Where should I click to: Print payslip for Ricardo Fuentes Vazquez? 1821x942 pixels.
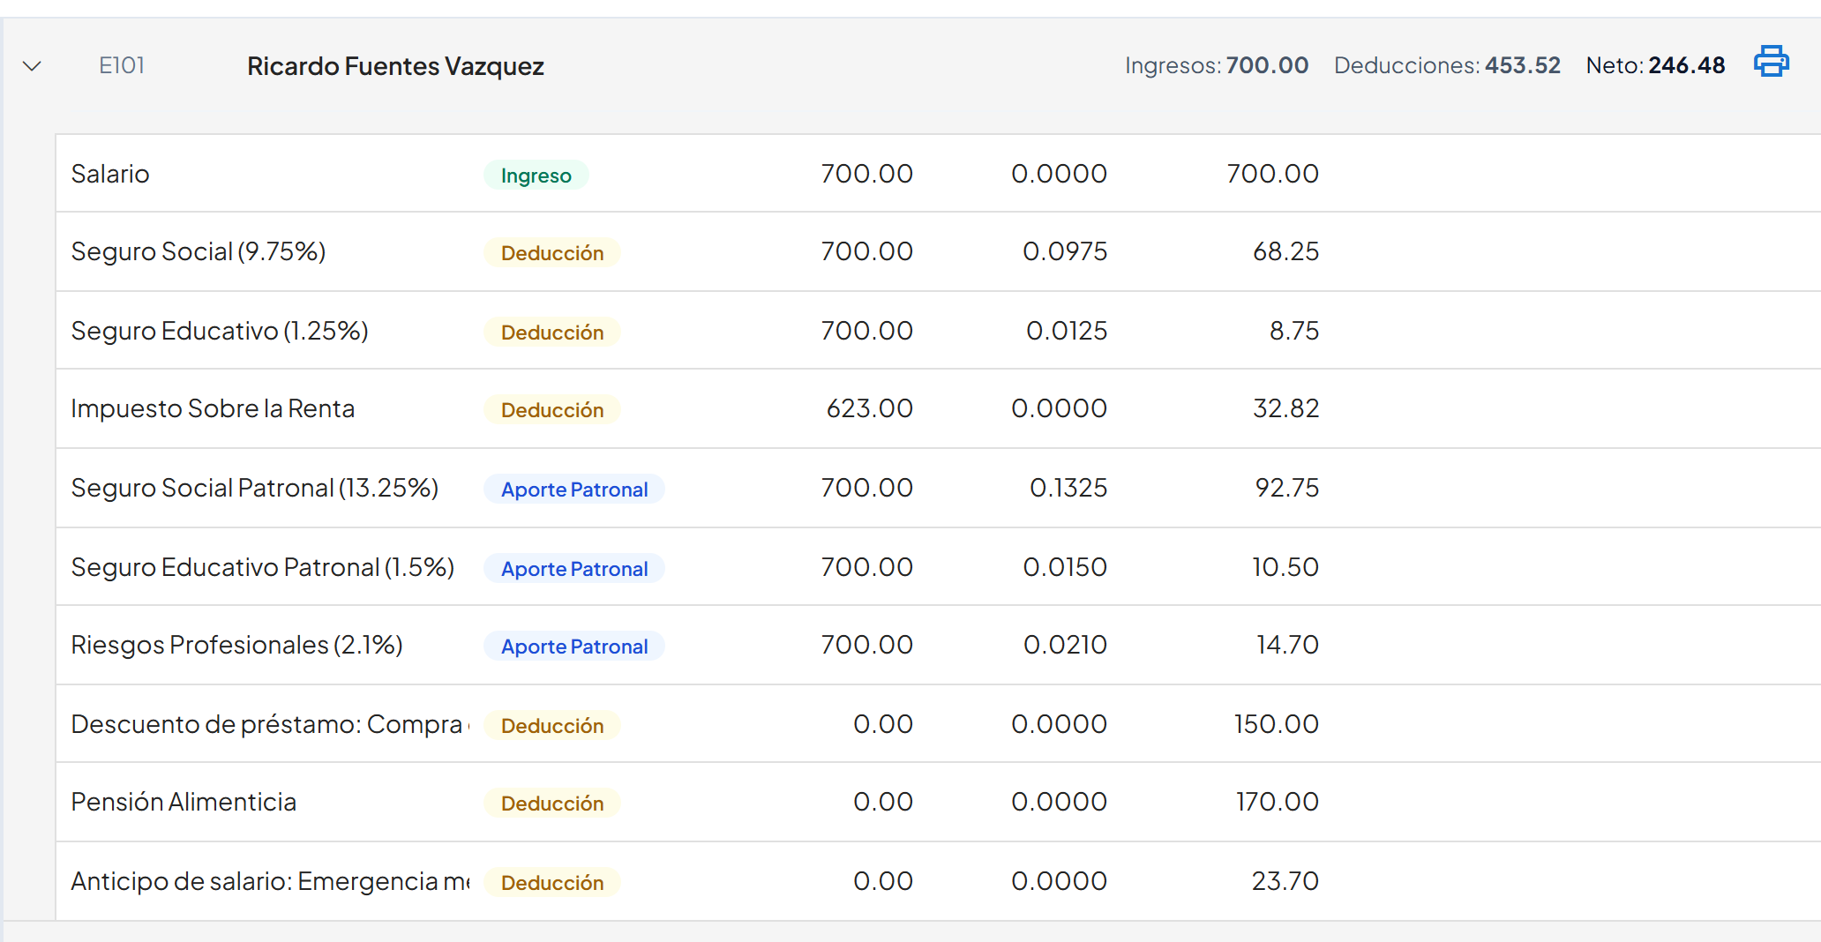(1771, 63)
